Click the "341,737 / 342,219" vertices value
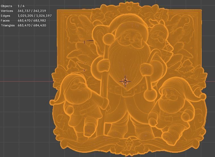 32,11
